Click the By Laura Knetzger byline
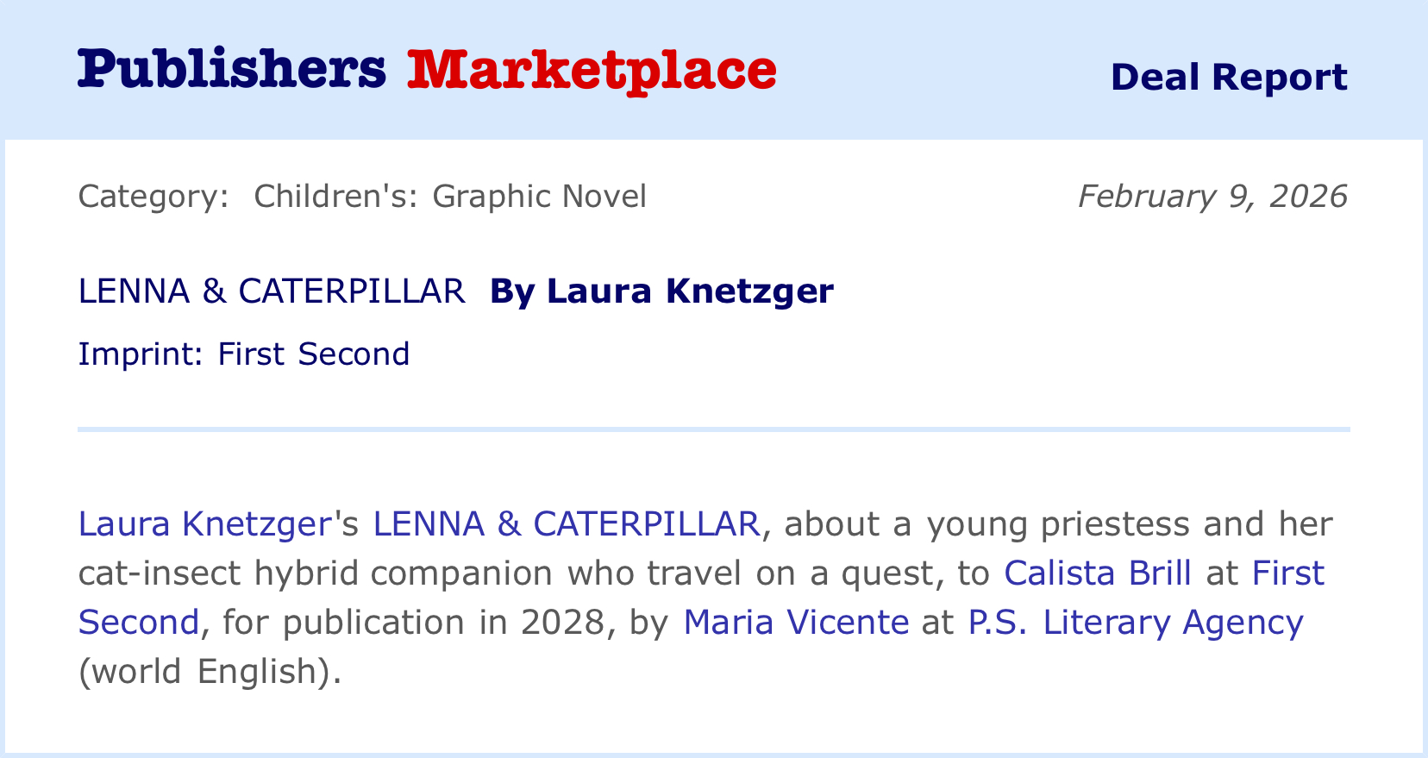 [x=661, y=291]
